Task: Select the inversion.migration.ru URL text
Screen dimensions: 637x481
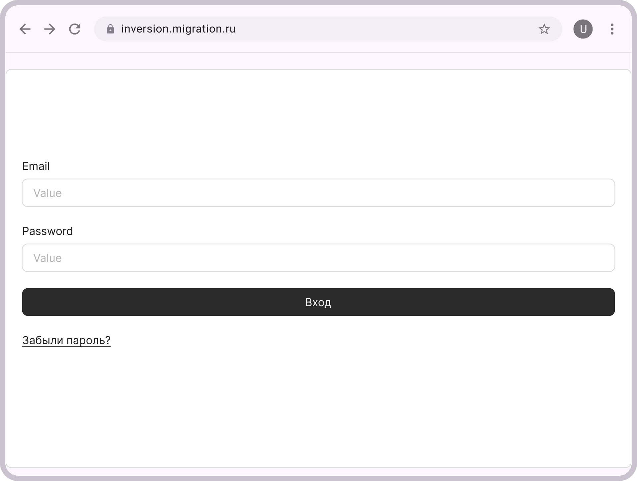Action: point(178,29)
